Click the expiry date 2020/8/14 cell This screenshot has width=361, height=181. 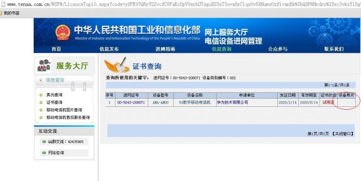(x=309, y=103)
